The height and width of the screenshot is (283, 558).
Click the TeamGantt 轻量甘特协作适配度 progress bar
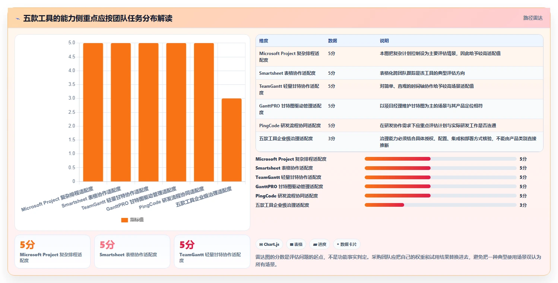441,177
